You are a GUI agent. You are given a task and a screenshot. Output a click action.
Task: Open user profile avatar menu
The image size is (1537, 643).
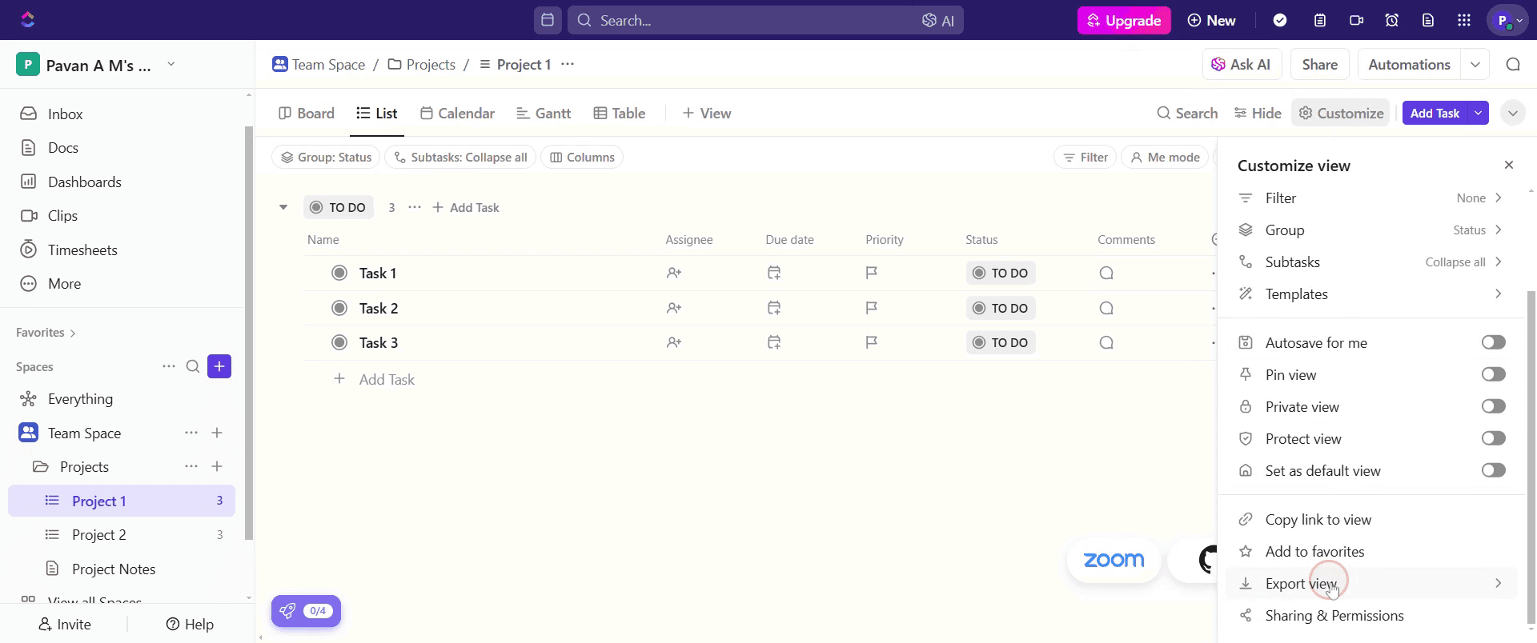[x=1507, y=20]
